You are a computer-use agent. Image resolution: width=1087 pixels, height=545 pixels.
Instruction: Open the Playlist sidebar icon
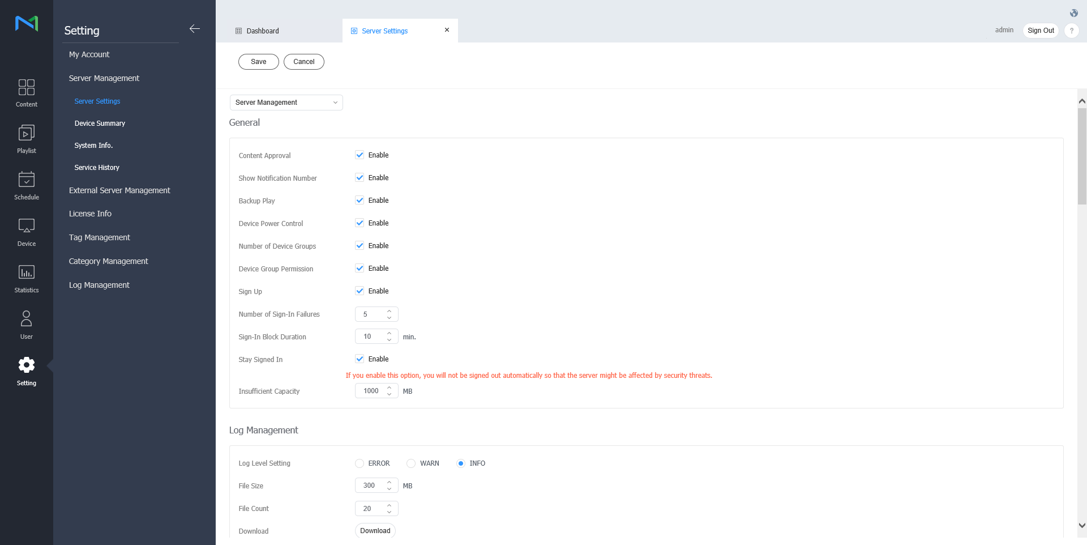[27, 133]
